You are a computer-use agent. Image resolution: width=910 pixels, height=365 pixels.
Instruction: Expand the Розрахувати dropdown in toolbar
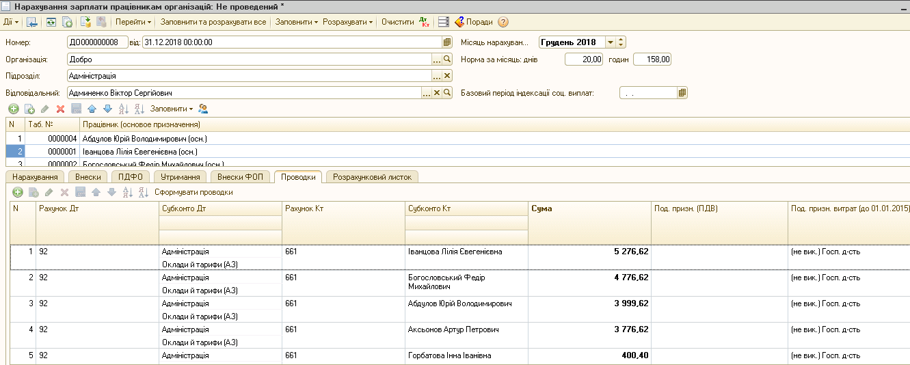point(347,22)
